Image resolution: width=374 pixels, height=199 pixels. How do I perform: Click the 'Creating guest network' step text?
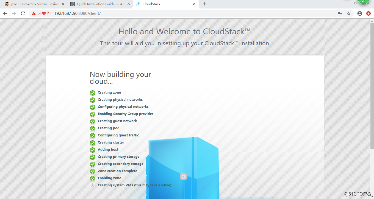click(x=117, y=121)
